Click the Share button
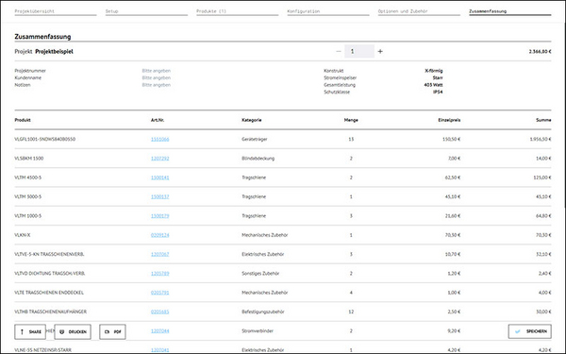Image resolution: width=566 pixels, height=354 pixels. (30, 332)
